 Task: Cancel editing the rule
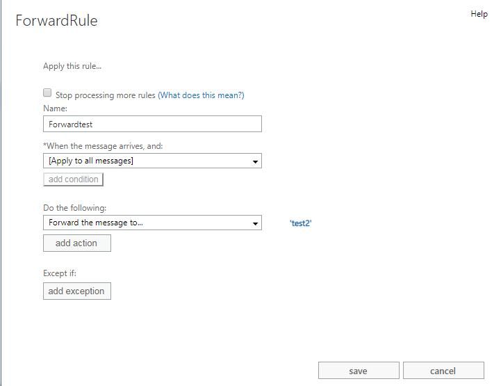pyautogui.click(x=443, y=371)
